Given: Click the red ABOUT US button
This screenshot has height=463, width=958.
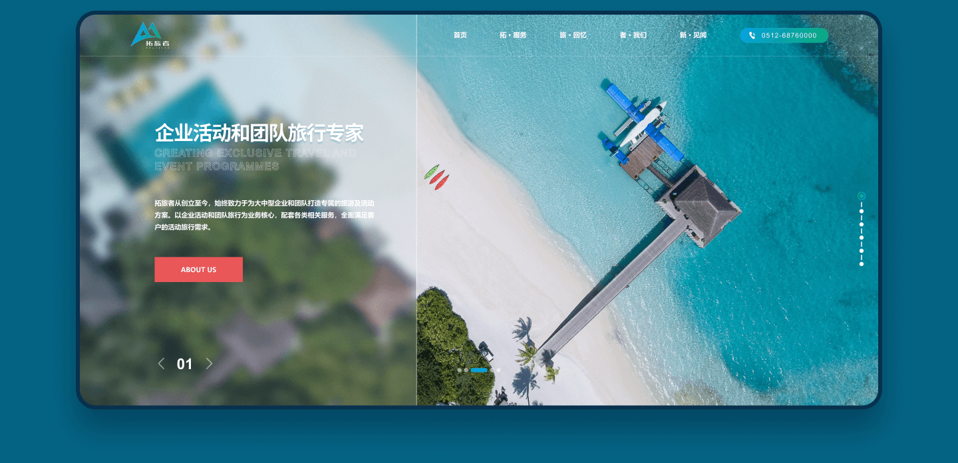Looking at the screenshot, I should (x=198, y=269).
